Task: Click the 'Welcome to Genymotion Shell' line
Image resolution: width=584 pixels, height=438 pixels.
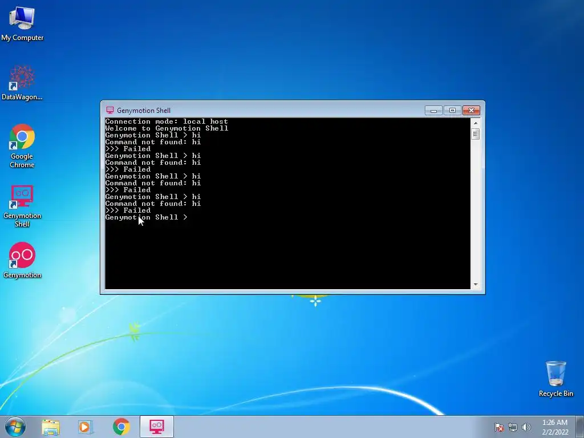Action: 167,128
